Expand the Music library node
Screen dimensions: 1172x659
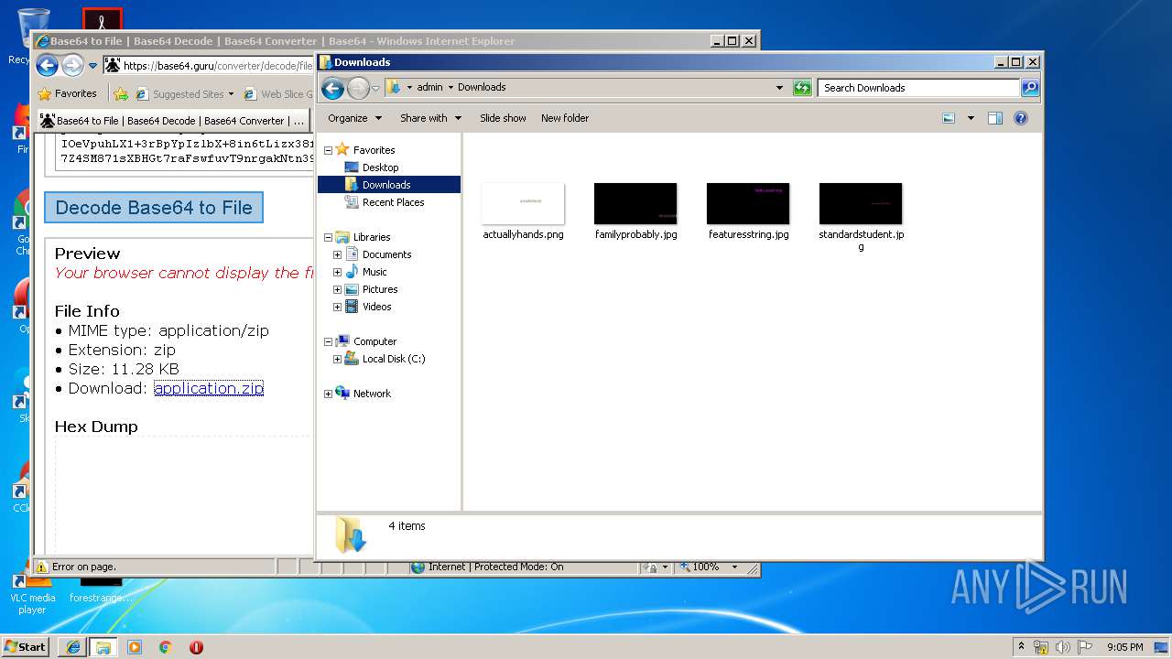coord(337,272)
